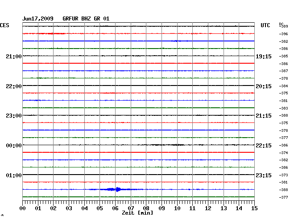290x220 pixels.
Task: Click the 23:00 local time label
Action: point(14,116)
